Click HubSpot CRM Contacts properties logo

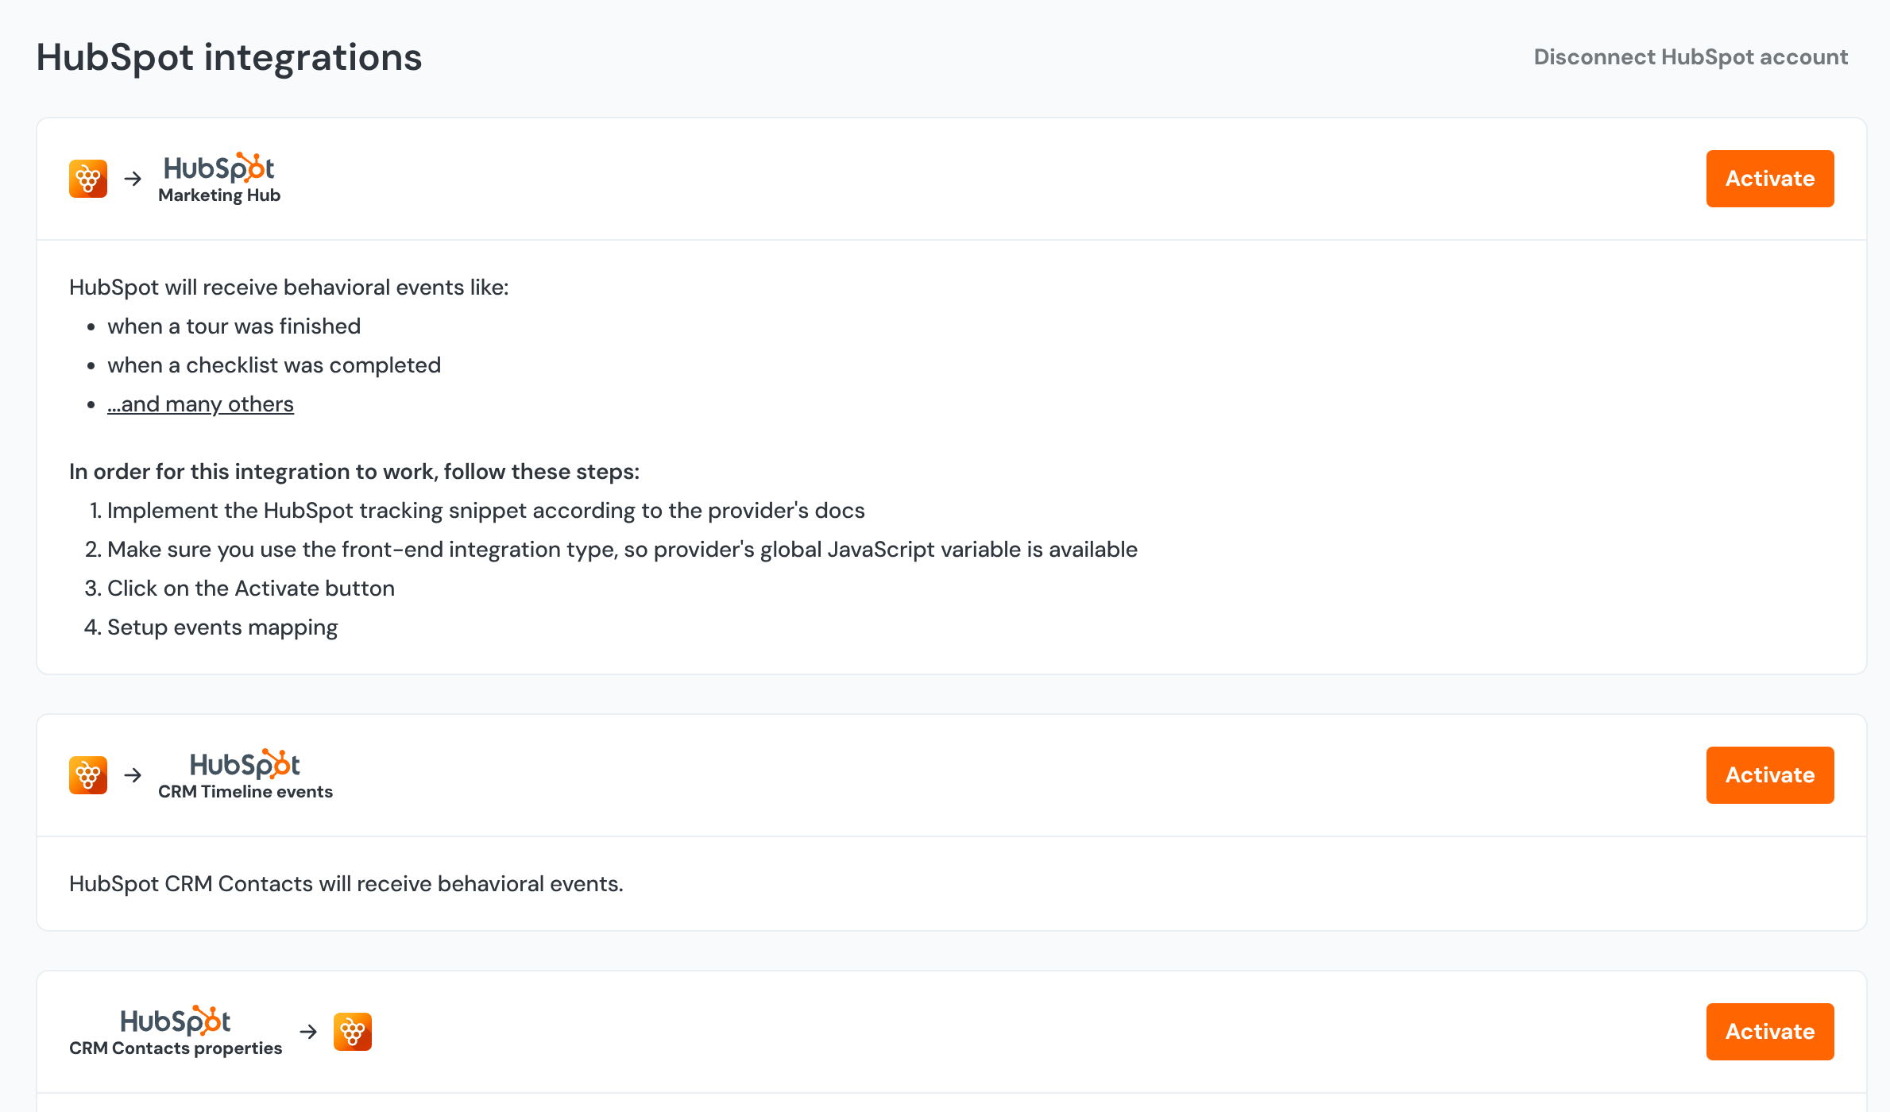pyautogui.click(x=176, y=1032)
